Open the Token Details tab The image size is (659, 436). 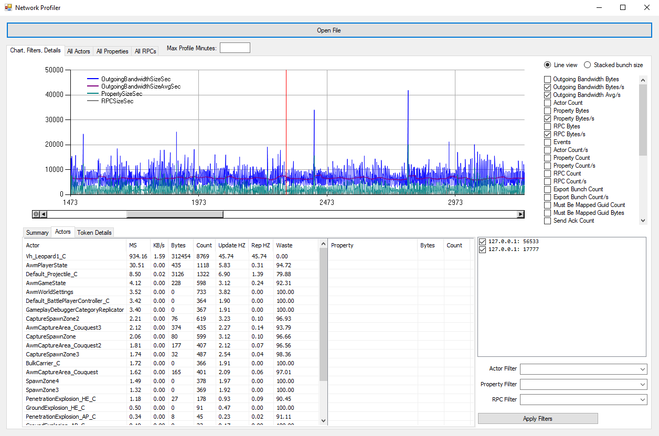[x=94, y=232]
